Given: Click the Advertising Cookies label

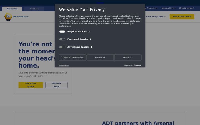Looking at the screenshot, I should (x=78, y=47).
